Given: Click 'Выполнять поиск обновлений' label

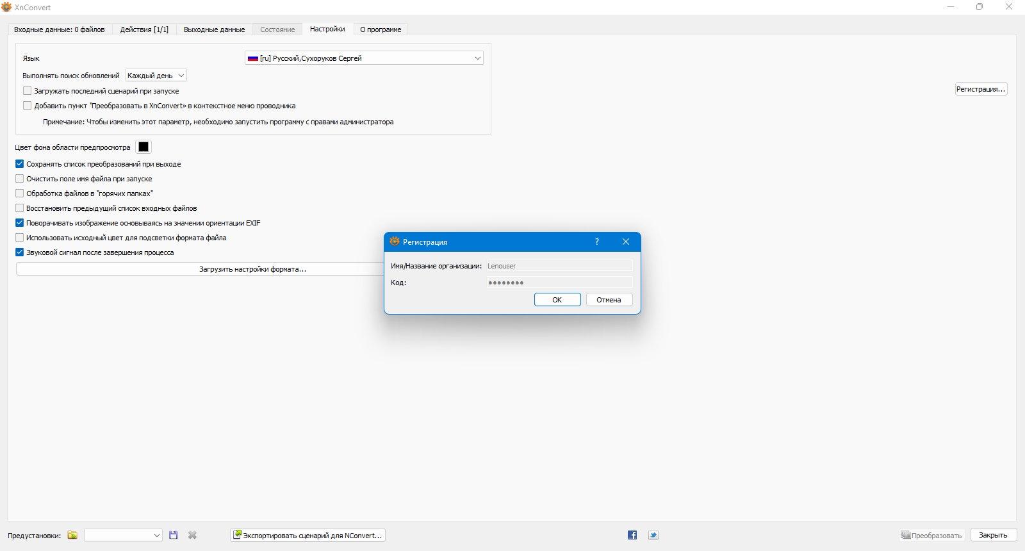Looking at the screenshot, I should click(x=71, y=76).
